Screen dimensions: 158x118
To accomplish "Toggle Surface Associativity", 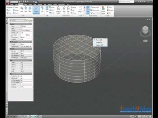I will pos(36,10).
